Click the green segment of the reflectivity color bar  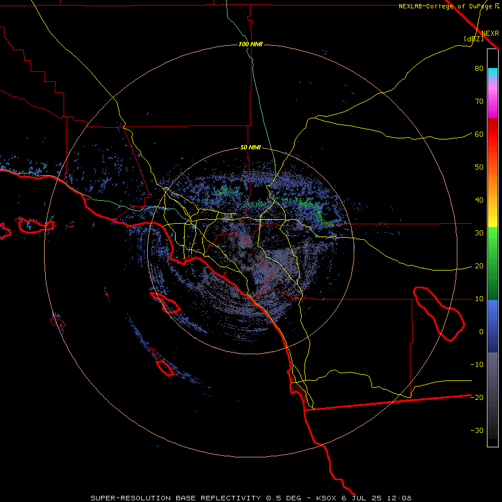(493, 263)
